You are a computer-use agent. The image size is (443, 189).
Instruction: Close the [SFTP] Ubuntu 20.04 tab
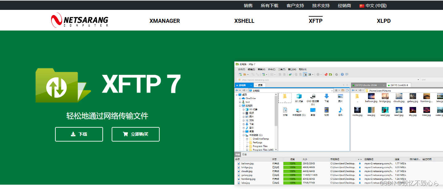click(384, 85)
